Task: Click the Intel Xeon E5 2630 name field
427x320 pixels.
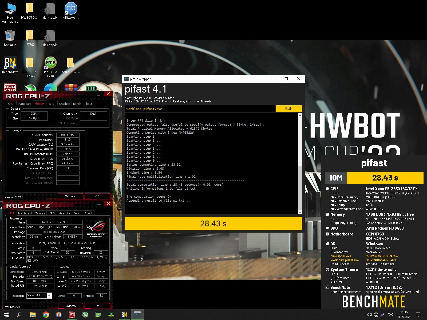Action: [x=54, y=222]
